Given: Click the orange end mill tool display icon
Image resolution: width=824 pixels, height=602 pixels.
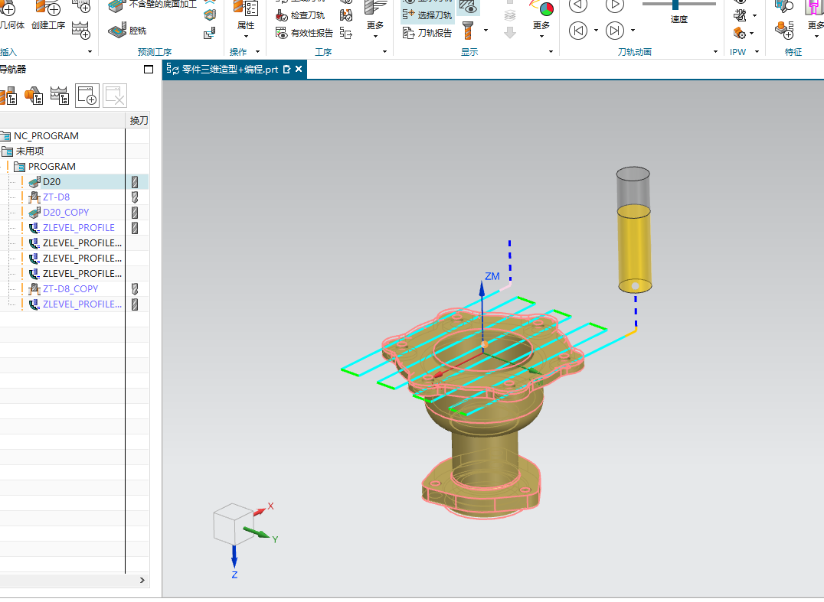Looking at the screenshot, I should click(x=468, y=31).
